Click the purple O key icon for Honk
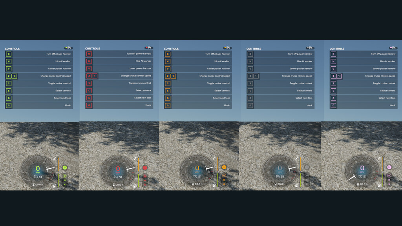402x226 pixels. [x=333, y=105]
